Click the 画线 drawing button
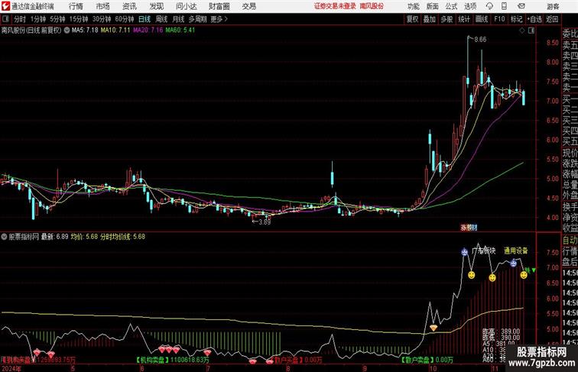 482,19
